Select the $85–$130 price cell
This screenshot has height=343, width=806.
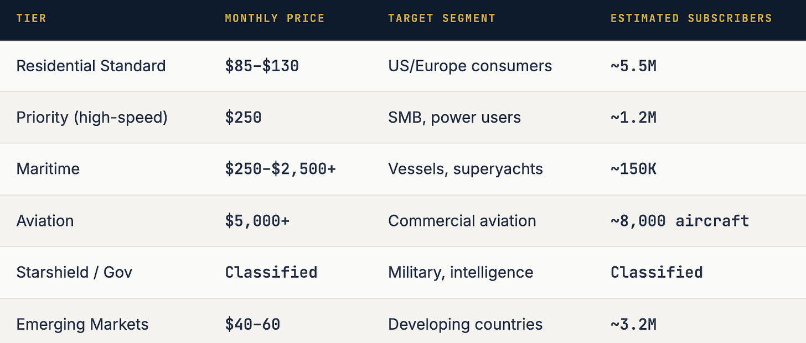tap(262, 66)
